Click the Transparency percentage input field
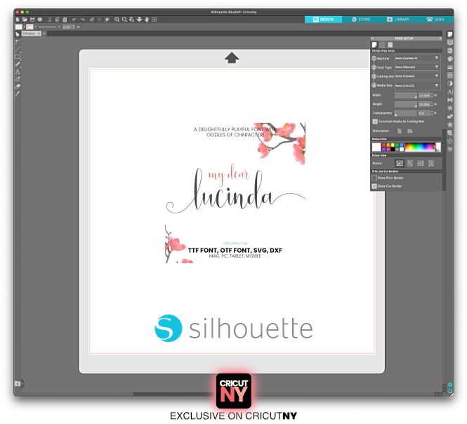This screenshot has height=424, width=467. click(x=424, y=113)
